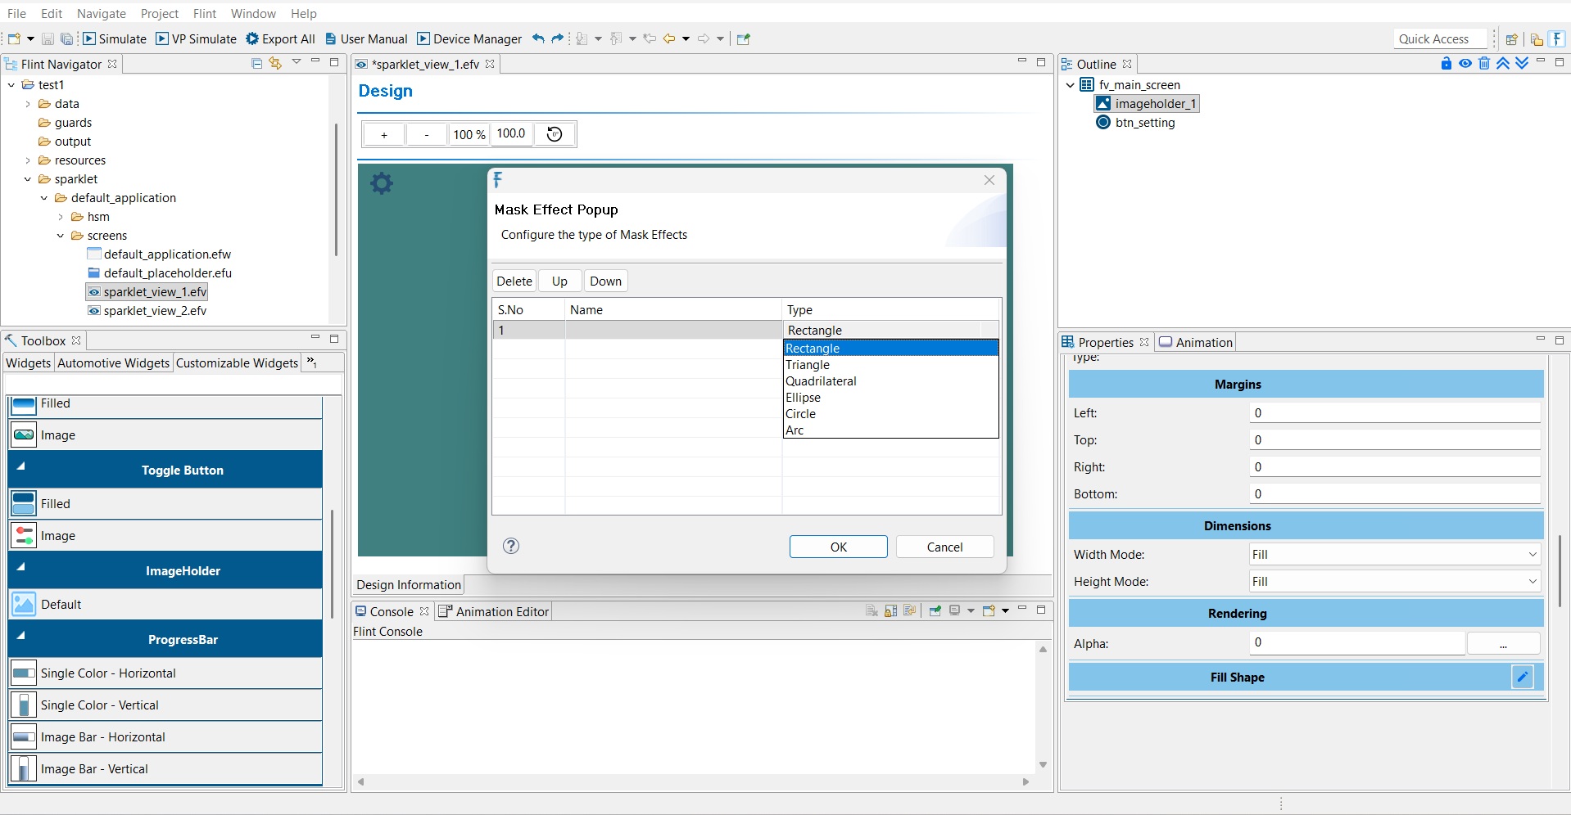
Task: Choose Triangle in the Type list
Action: 891,365
